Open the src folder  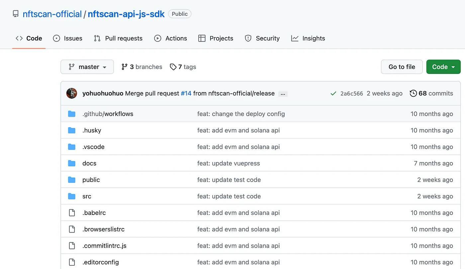[x=87, y=196]
